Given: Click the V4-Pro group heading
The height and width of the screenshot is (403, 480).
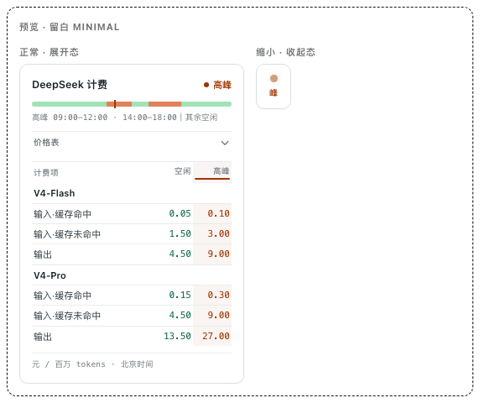Looking at the screenshot, I should (50, 275).
